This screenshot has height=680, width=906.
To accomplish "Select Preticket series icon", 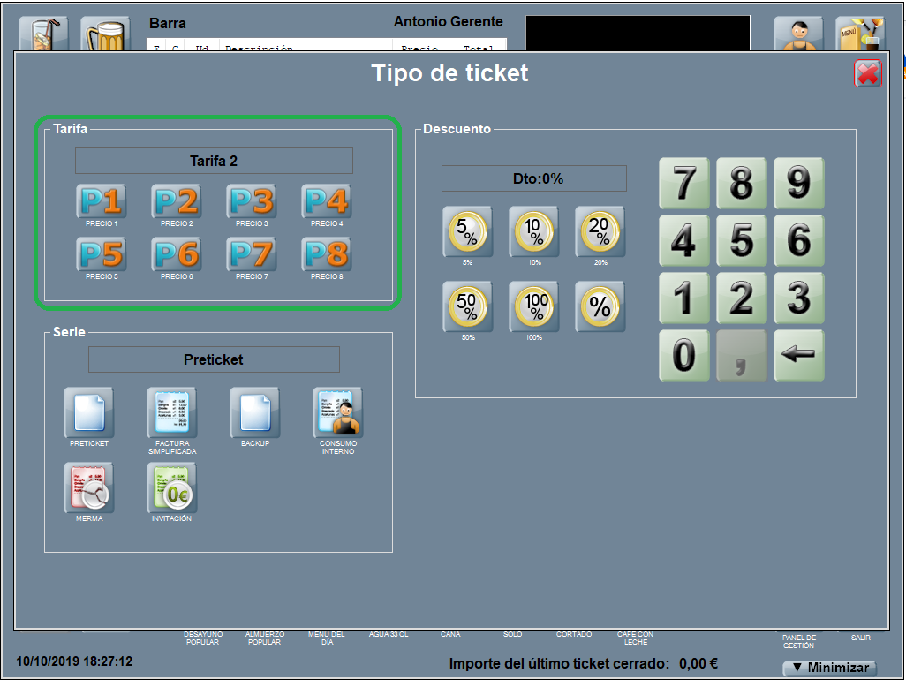I will [89, 412].
